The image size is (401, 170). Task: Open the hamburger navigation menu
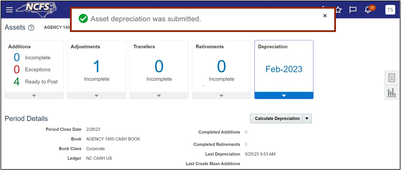(x=10, y=10)
